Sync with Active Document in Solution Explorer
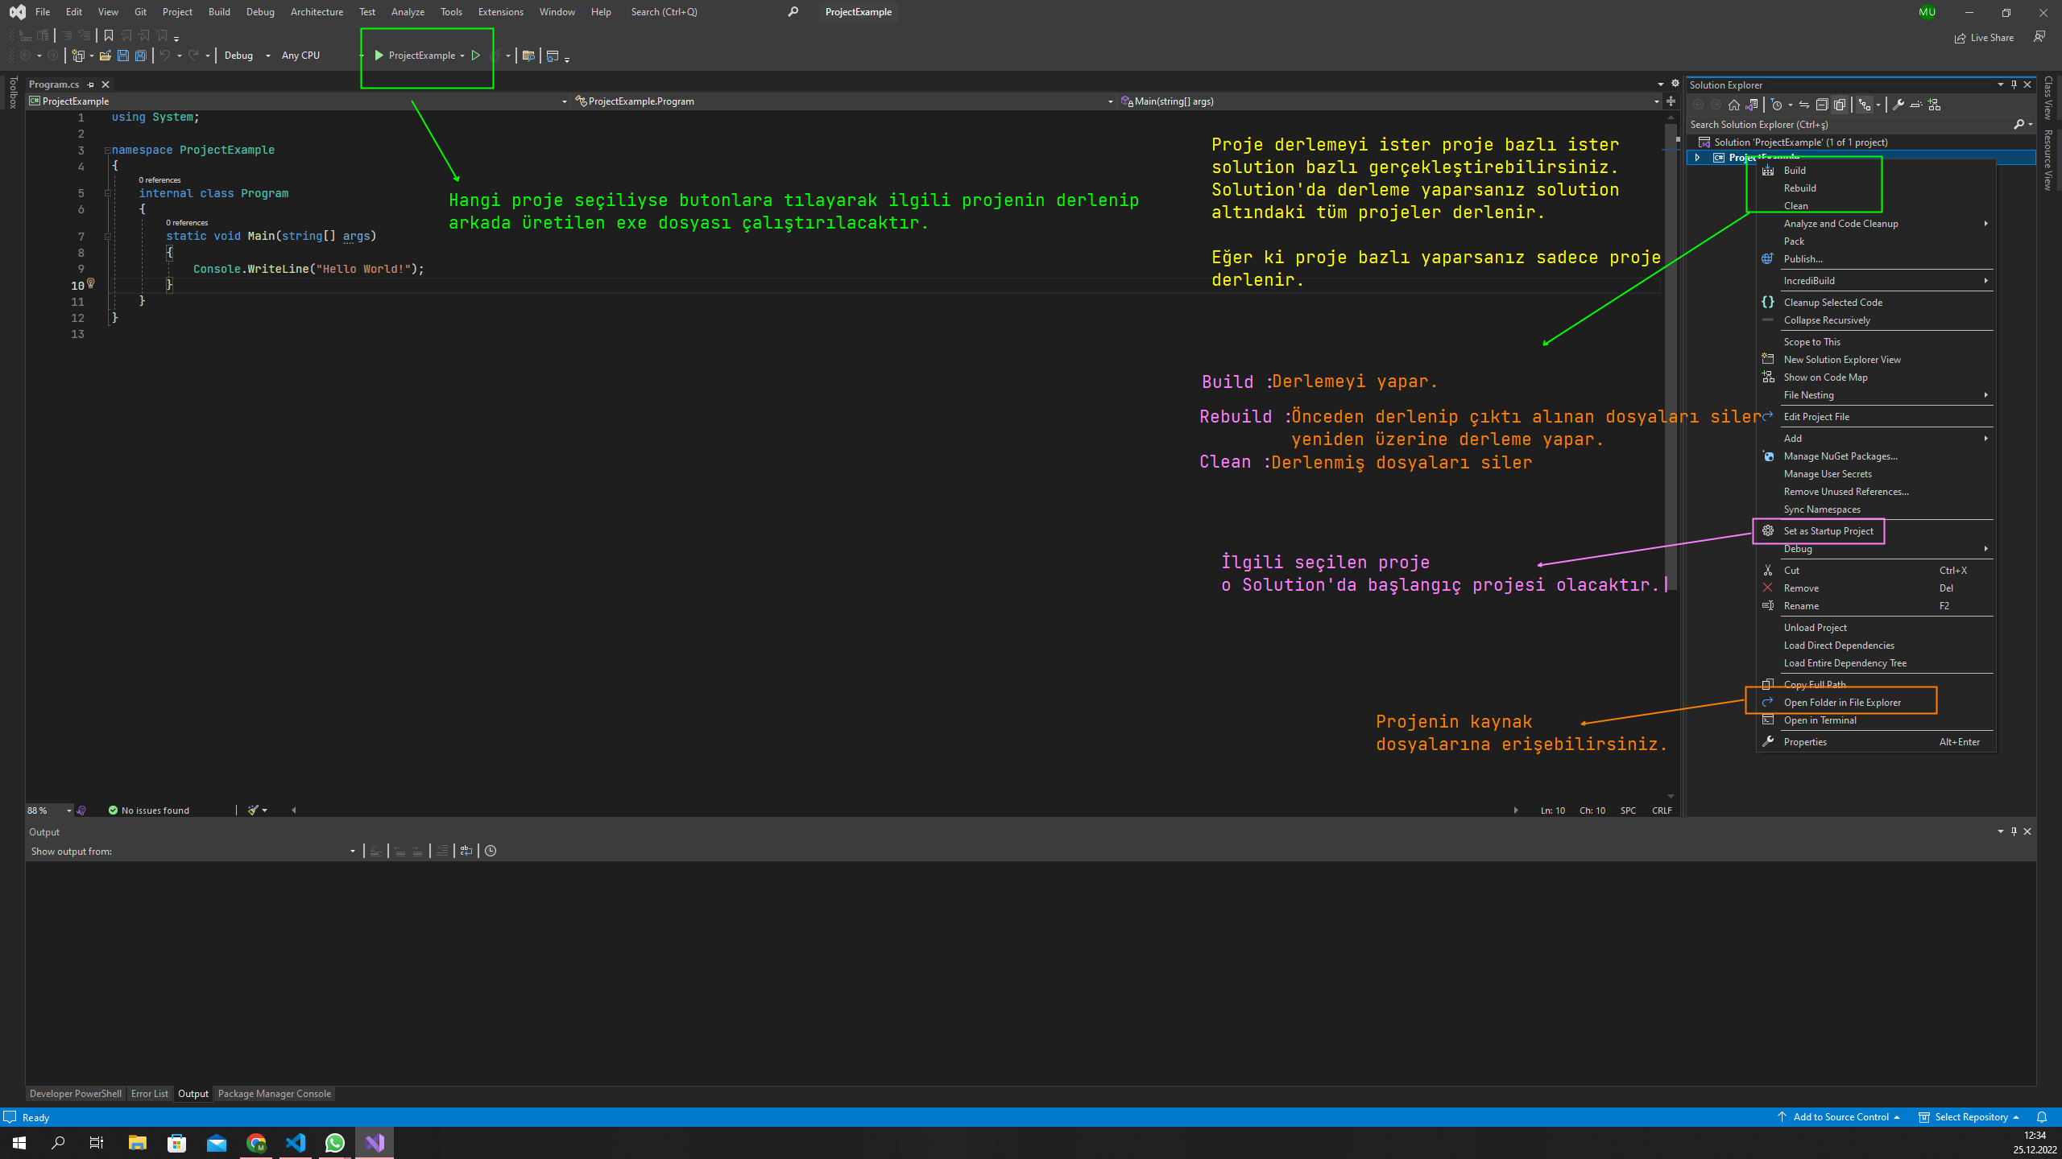This screenshot has height=1159, width=2062. (1804, 105)
